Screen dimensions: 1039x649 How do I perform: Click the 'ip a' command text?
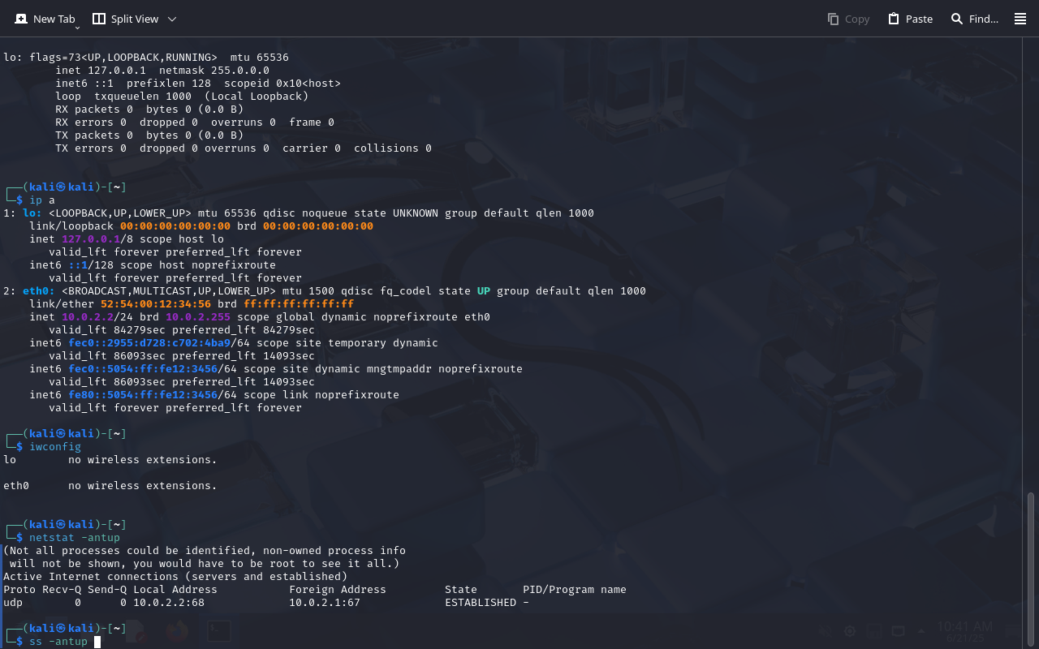(42, 200)
